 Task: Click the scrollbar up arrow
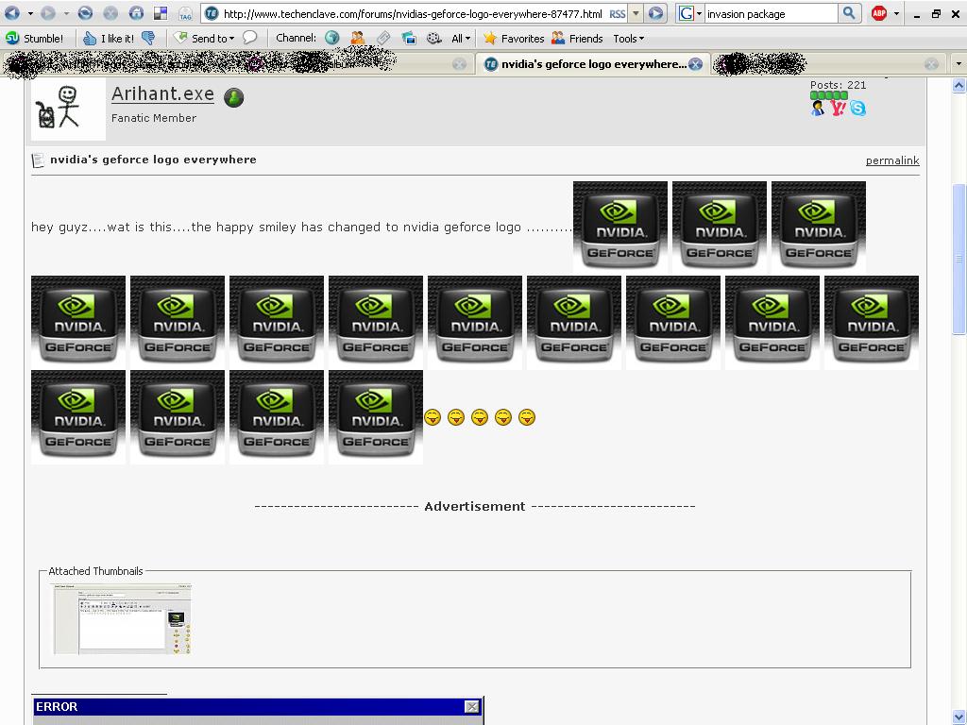[959, 86]
